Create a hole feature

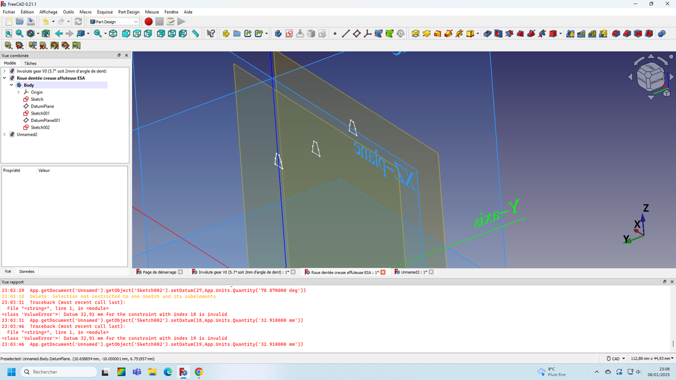pyautogui.click(x=498, y=33)
